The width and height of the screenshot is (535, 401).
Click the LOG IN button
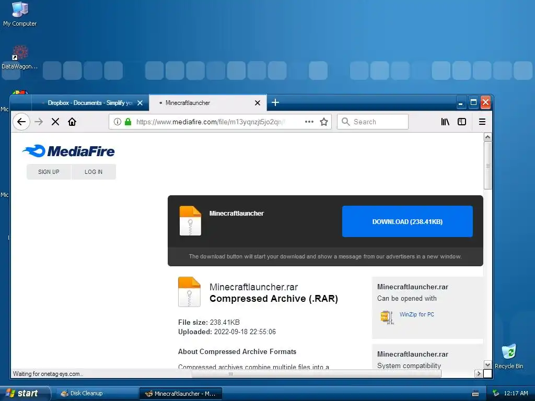[x=94, y=172]
